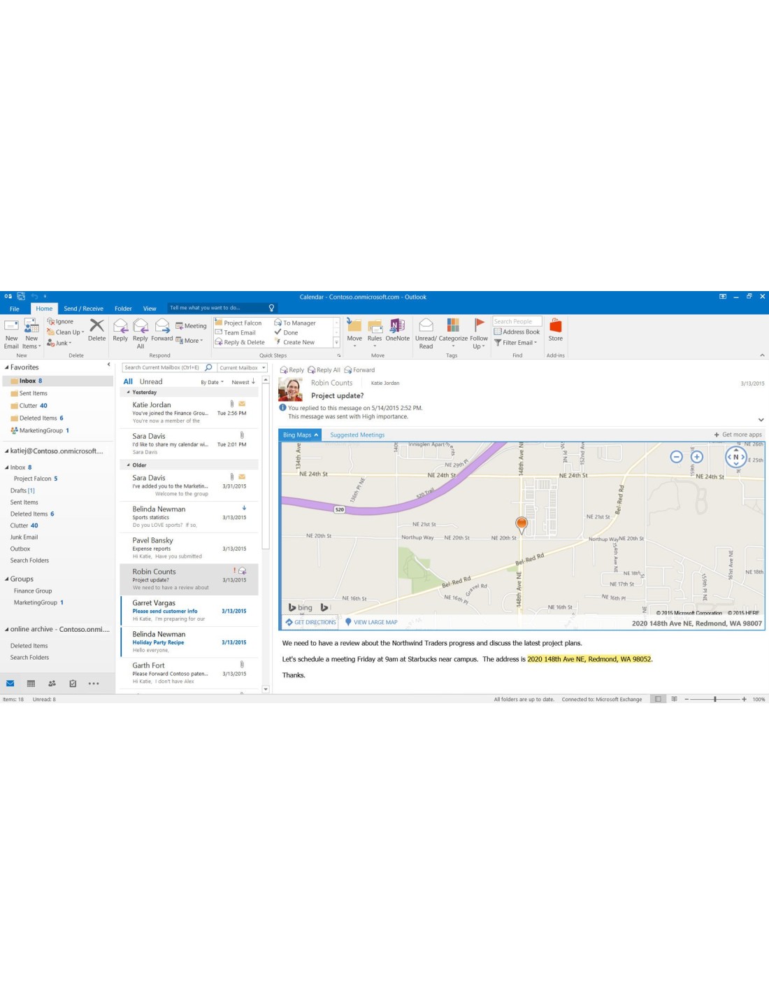Image resolution: width=769 pixels, height=995 pixels.
Task: Collapse the Favorites folder section
Action: click(x=7, y=367)
